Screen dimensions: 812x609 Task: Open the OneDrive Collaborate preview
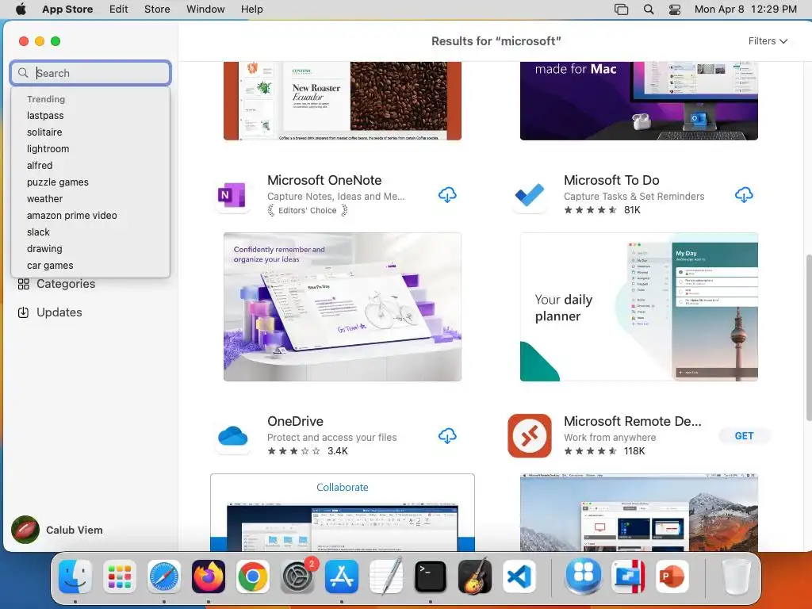343,512
